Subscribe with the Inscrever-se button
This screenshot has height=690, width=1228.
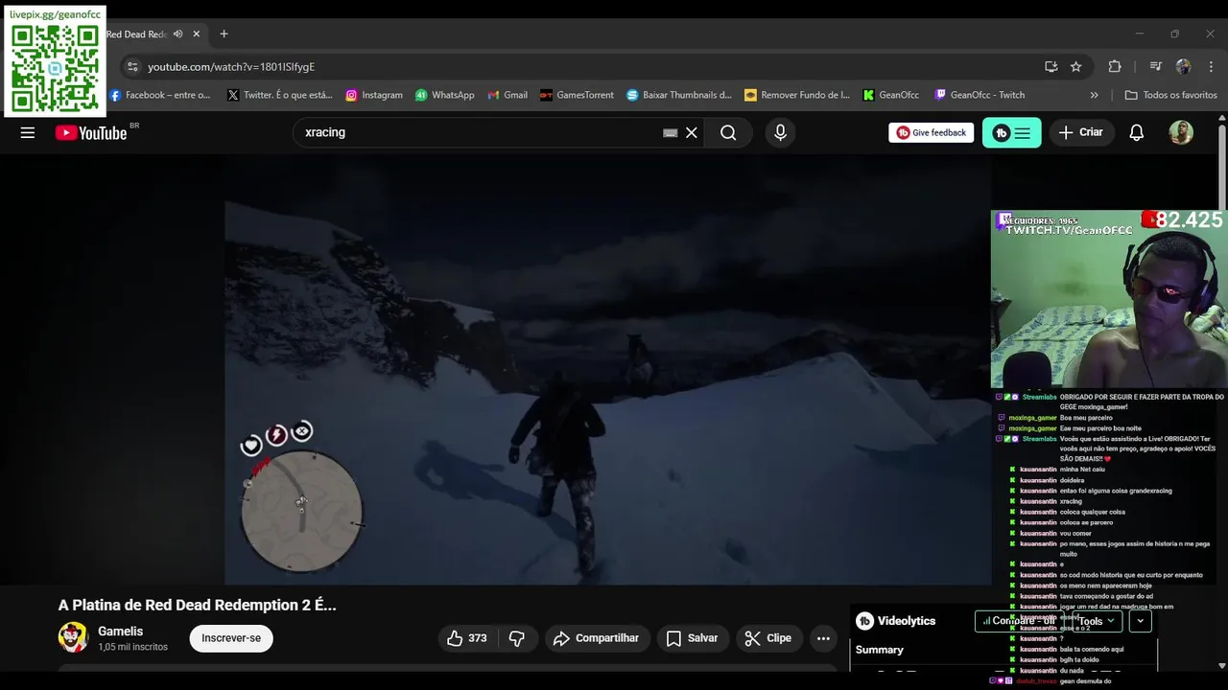(231, 638)
